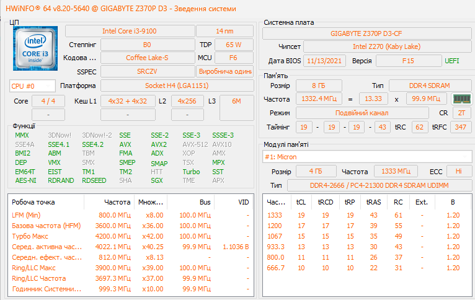Image resolution: width=475 pixels, height=300 pixels.
Task: Select the 666.7 memory timing row
Action: click(x=367, y=268)
